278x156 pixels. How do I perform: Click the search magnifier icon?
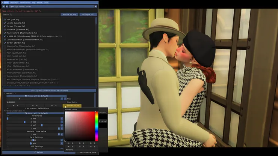click(11, 15)
